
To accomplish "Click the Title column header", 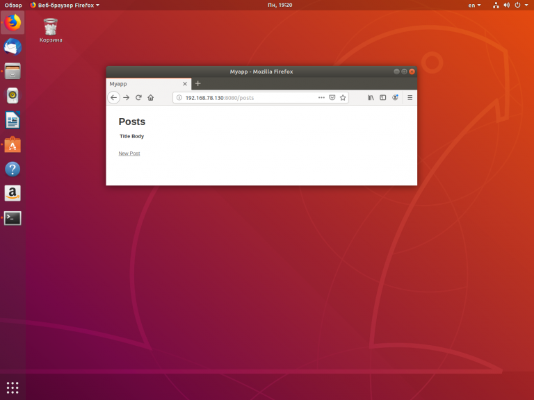I will tap(124, 136).
